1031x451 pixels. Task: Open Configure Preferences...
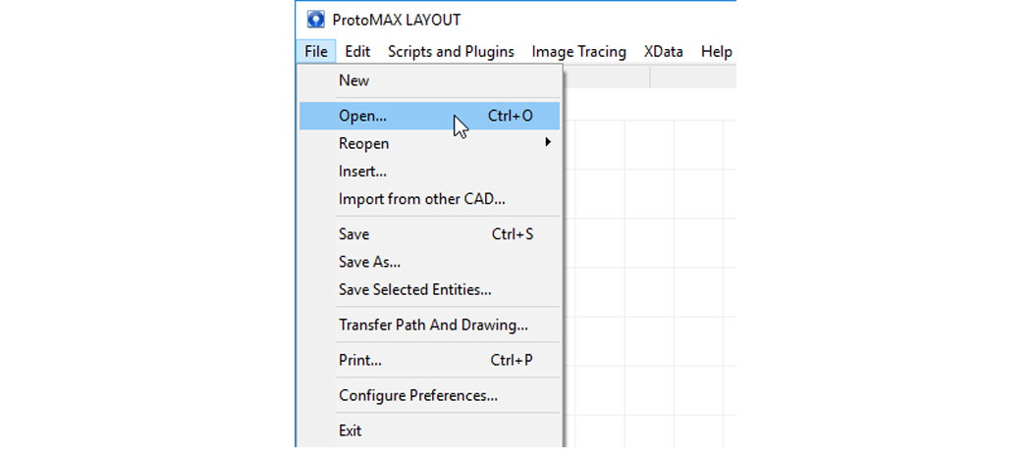coord(418,396)
